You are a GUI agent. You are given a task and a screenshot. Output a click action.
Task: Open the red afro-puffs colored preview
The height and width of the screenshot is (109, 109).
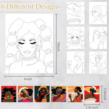coord(9,94)
